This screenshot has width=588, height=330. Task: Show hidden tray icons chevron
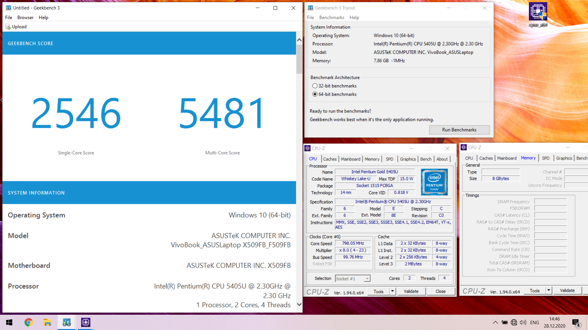495,322
